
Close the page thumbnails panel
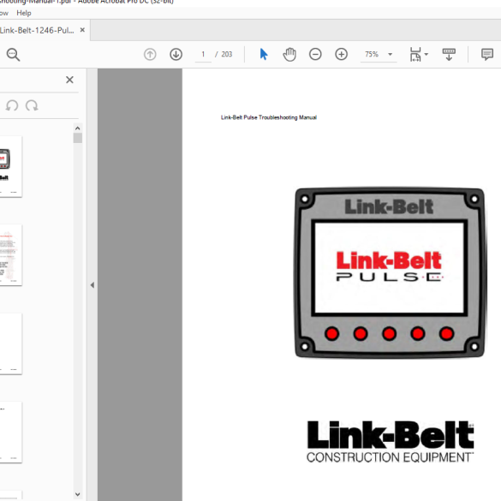coord(69,80)
